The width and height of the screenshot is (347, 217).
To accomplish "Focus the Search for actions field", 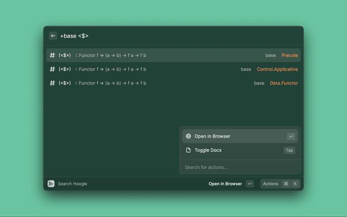I will (239, 167).
